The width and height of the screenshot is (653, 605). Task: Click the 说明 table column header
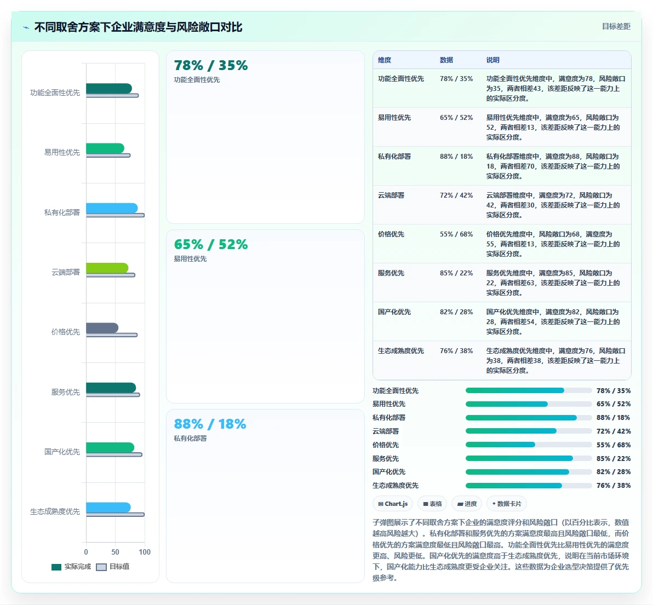(492, 60)
